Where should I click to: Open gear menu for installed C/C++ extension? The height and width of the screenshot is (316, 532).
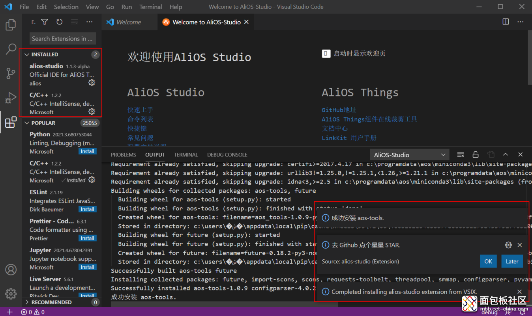coord(92,112)
